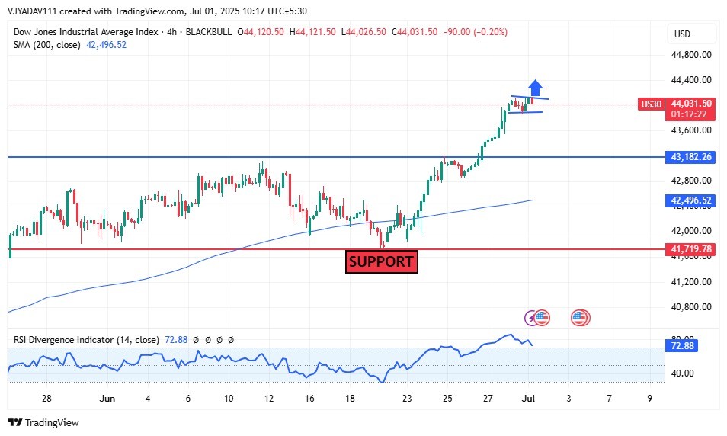Open the stacked US flag event near Jul 3
This screenshot has width=727, height=436.
tap(580, 318)
